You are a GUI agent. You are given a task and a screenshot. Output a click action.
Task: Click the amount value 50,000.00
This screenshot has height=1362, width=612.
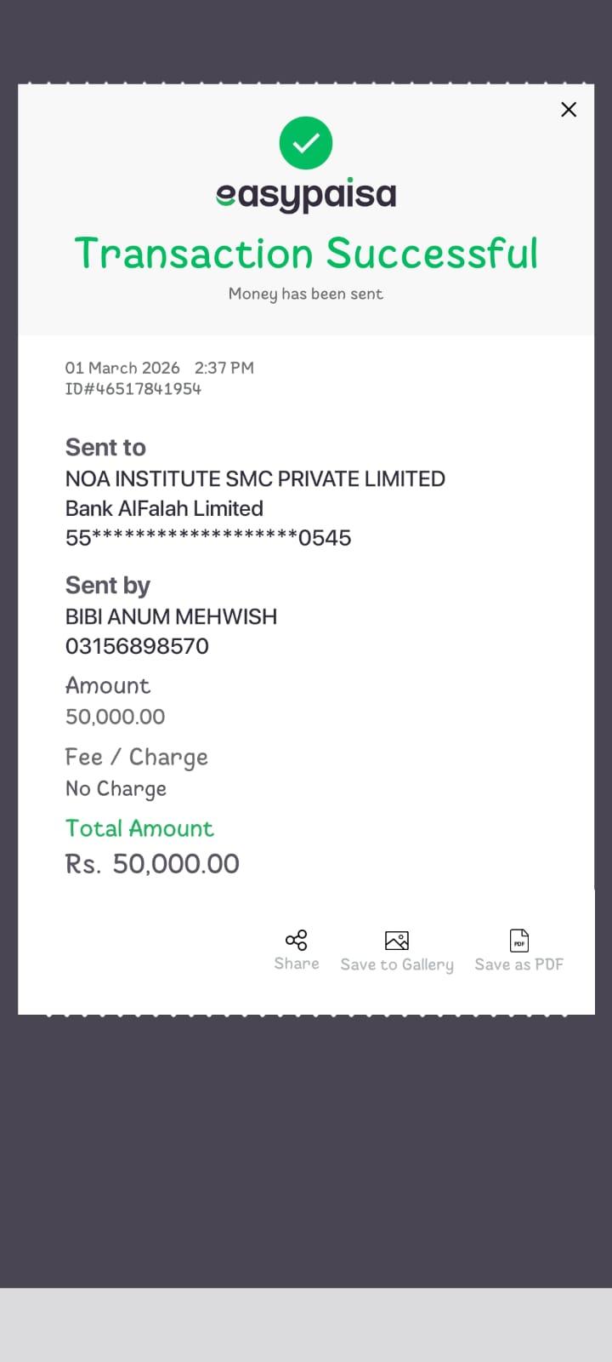[x=116, y=717]
